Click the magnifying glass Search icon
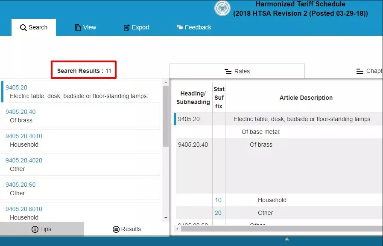Image resolution: width=383 pixels, height=246 pixels. pyautogui.click(x=23, y=28)
